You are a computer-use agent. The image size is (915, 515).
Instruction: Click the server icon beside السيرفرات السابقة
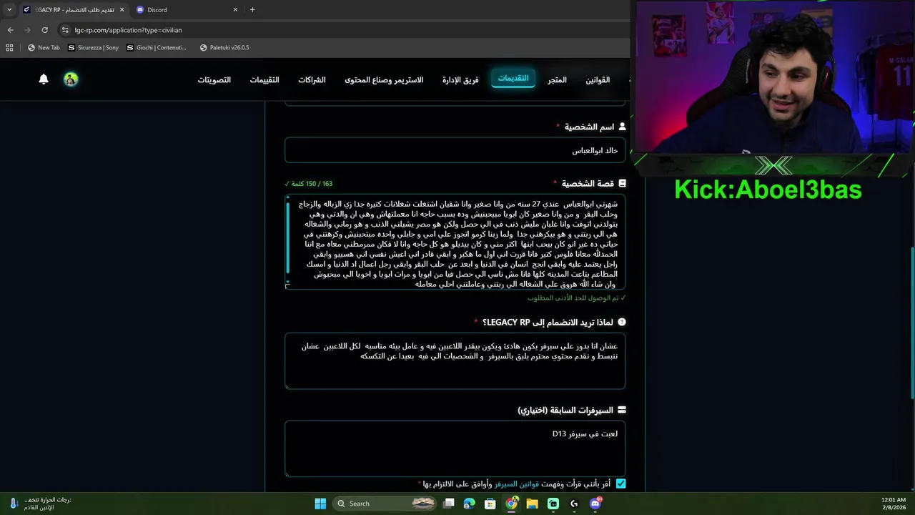point(622,410)
